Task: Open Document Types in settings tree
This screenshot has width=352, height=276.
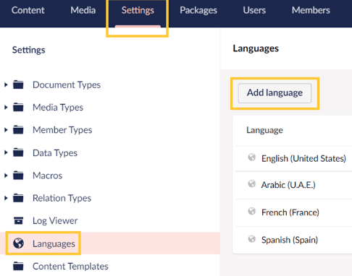Action: pos(67,85)
